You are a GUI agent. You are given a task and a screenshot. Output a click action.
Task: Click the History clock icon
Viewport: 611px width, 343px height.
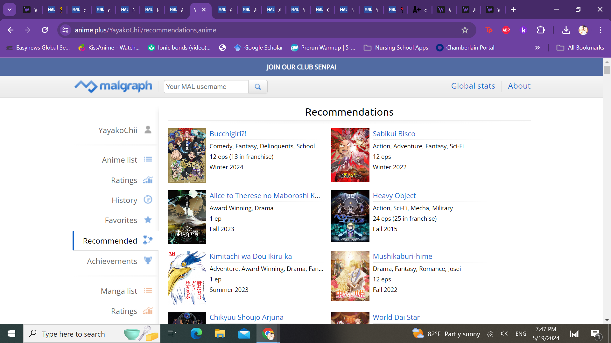148,200
